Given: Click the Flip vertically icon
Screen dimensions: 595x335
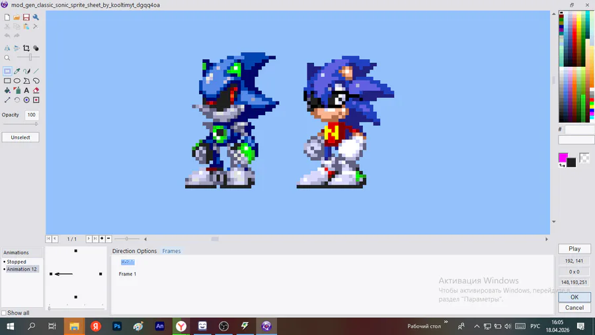Looking at the screenshot, I should coord(17,48).
